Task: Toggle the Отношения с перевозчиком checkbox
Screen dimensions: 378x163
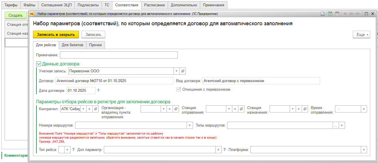Action: (x=179, y=89)
